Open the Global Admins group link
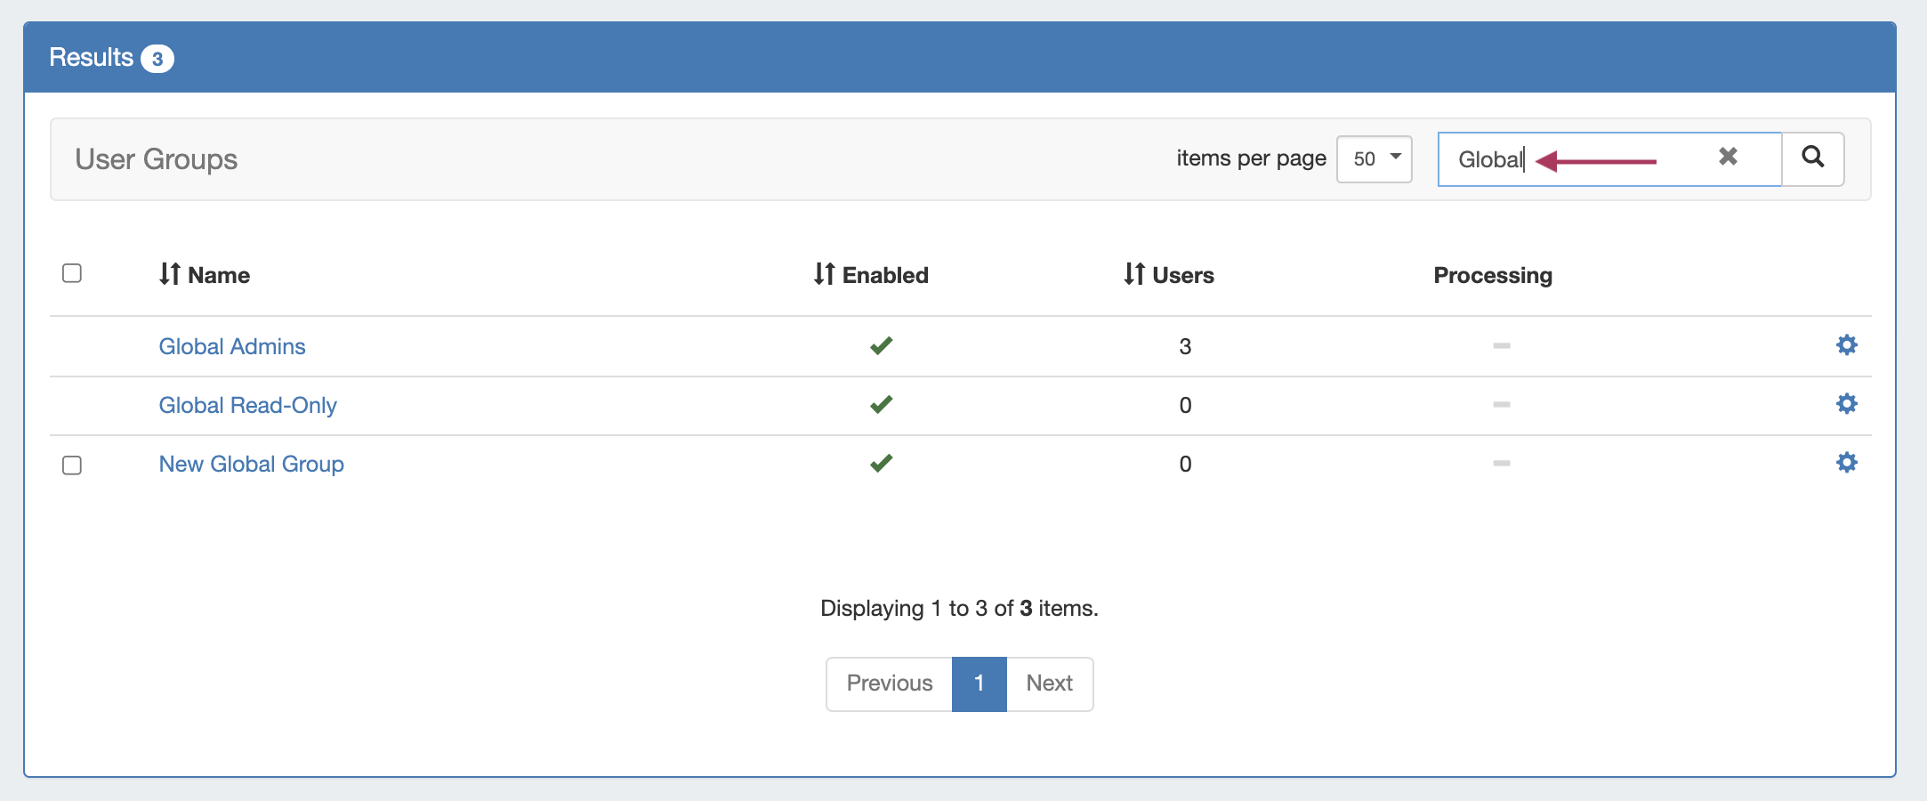Screen dimensions: 1927x801 coord(232,346)
